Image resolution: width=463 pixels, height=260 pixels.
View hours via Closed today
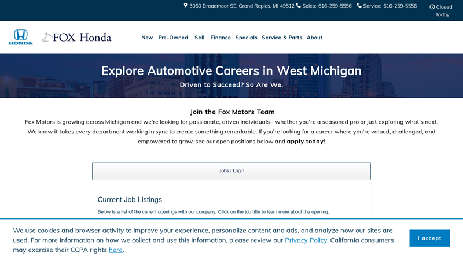[444, 10]
